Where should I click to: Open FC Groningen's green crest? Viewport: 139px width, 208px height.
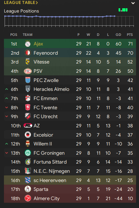tap(28, 153)
